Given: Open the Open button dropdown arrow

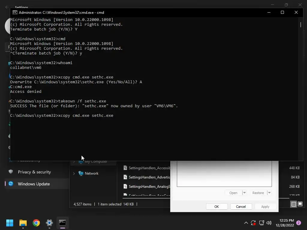Looking at the screenshot, I should coord(244,193).
